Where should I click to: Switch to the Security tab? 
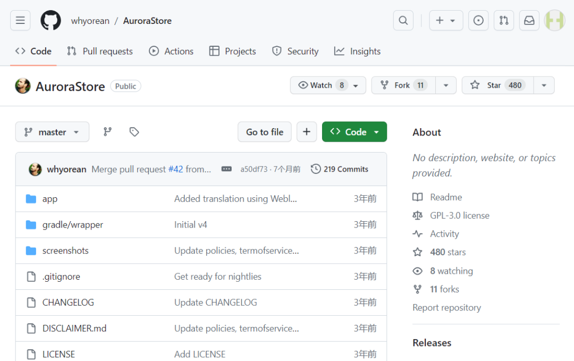pyautogui.click(x=295, y=51)
